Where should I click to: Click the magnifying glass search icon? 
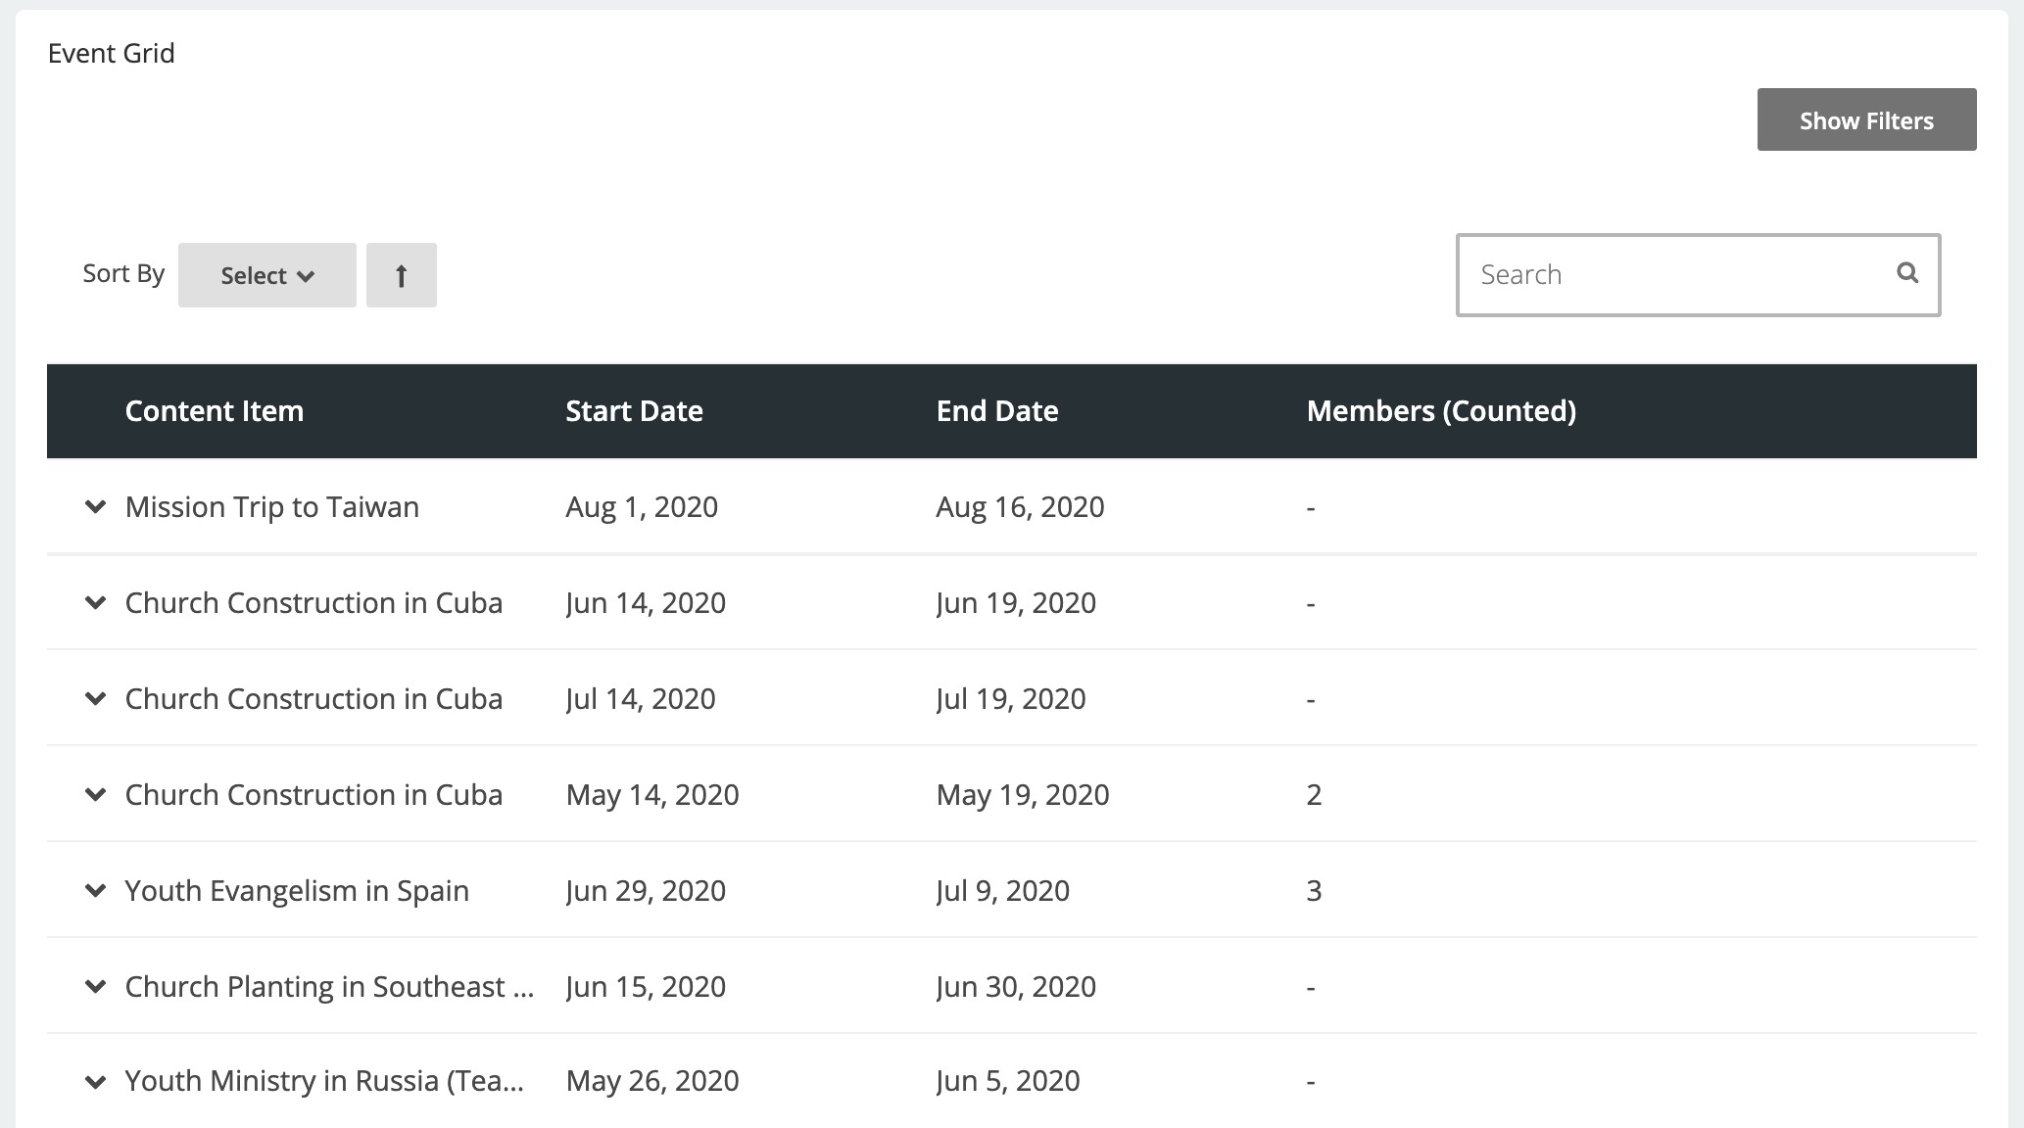click(x=1907, y=273)
